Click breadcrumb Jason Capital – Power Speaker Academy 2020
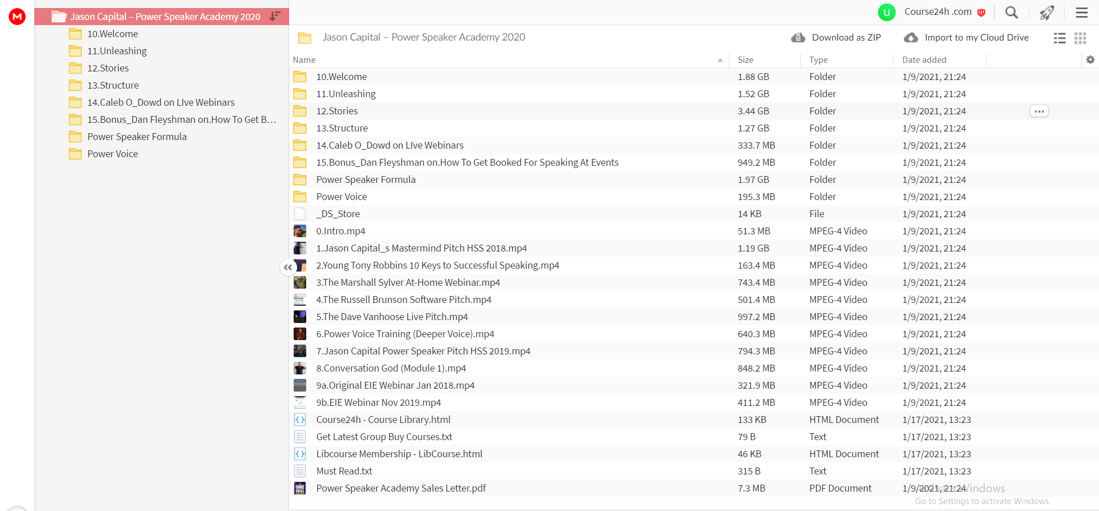1099x511 pixels. tap(424, 37)
